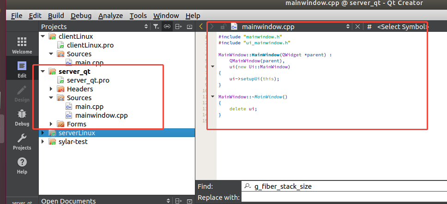Select mainwindow.cpp in the project tree

101,116
